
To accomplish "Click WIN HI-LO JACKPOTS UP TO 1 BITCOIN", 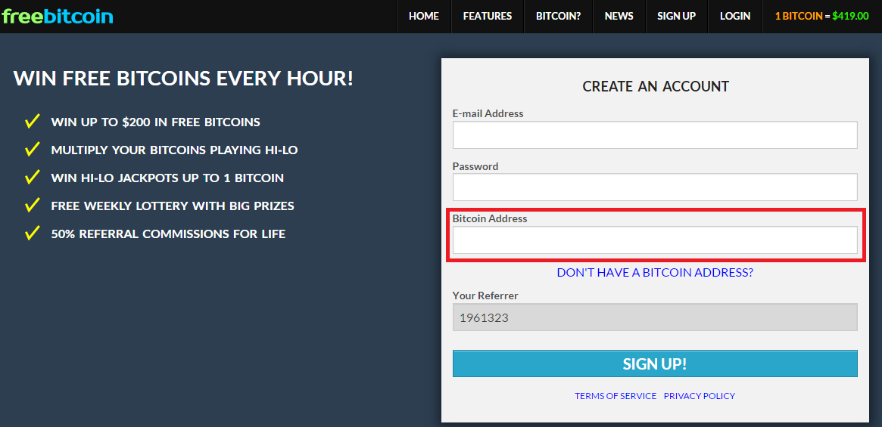I will 167,178.
